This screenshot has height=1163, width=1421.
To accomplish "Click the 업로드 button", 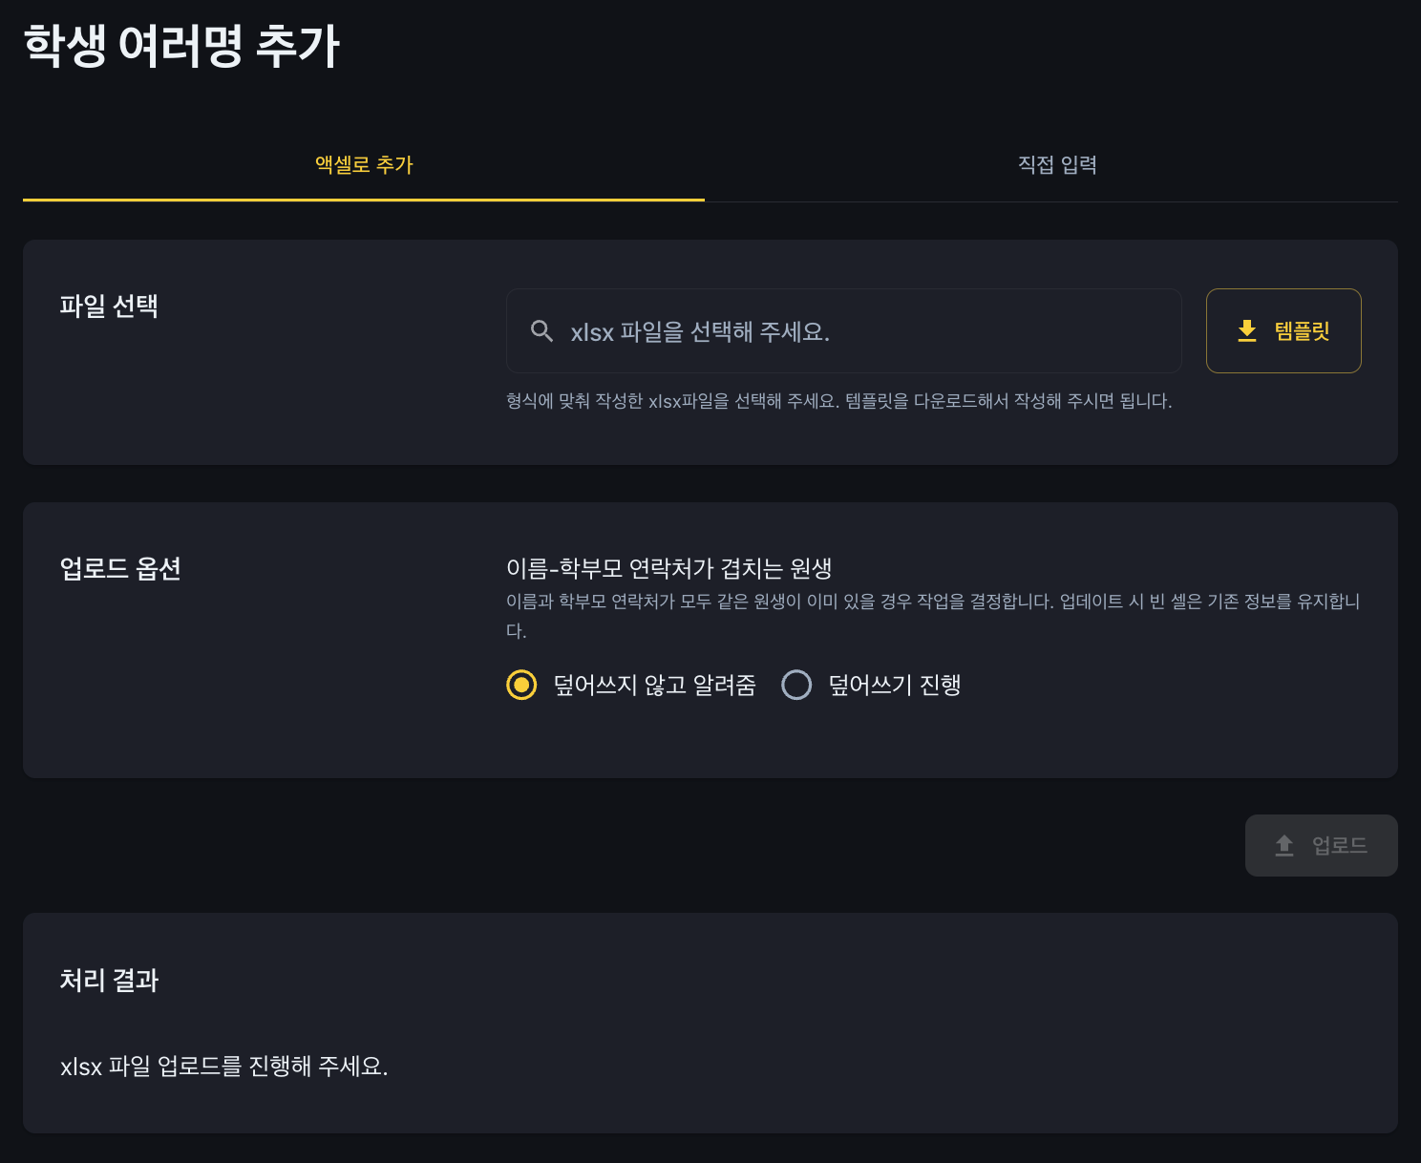I will [x=1322, y=845].
